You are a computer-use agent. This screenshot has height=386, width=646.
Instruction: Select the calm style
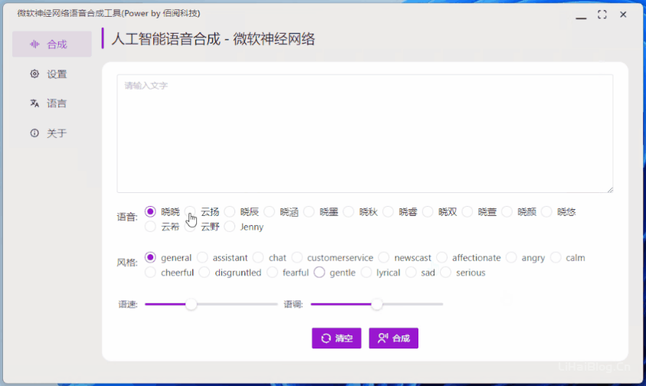pos(556,257)
